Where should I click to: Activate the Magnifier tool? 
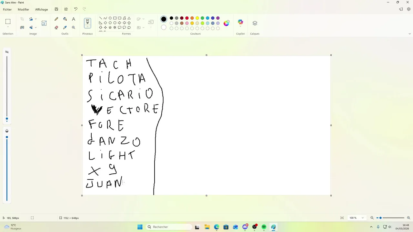pos(74,27)
